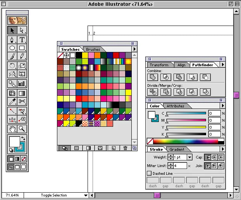Set paint mode to Gradient in toolbox
241x200 pixels.
pos(17,159)
